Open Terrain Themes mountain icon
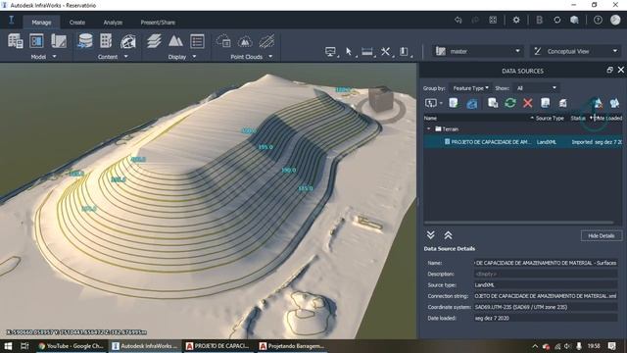Image resolution: width=627 pixels, height=353 pixels. 175,41
